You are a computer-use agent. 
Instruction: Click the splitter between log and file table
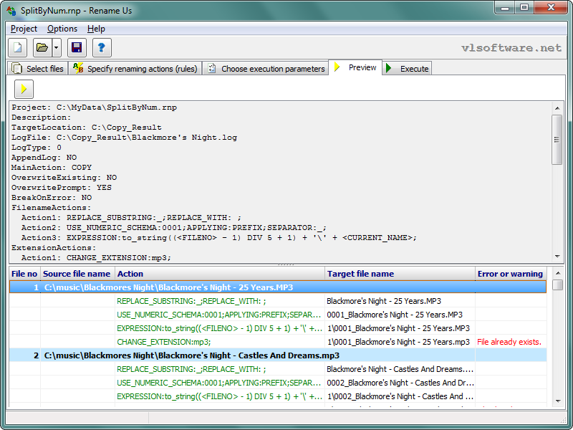pos(286,265)
